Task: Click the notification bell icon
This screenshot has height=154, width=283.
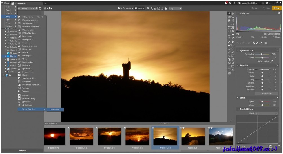Action: point(226,3)
